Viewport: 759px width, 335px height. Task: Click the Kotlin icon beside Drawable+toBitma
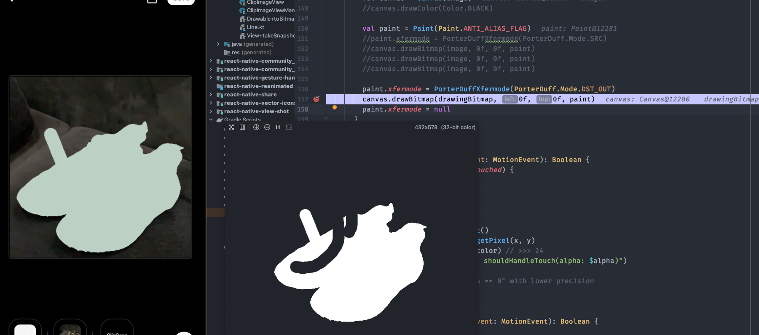pos(242,19)
